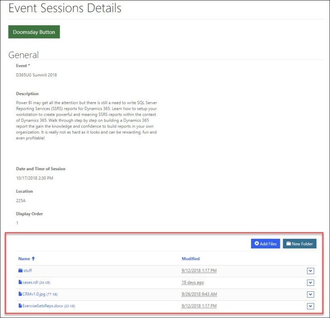Screen dimensions: 330x318
Task: Click the '(24 KB)' size label of cases.rdl
Action: 45,283
